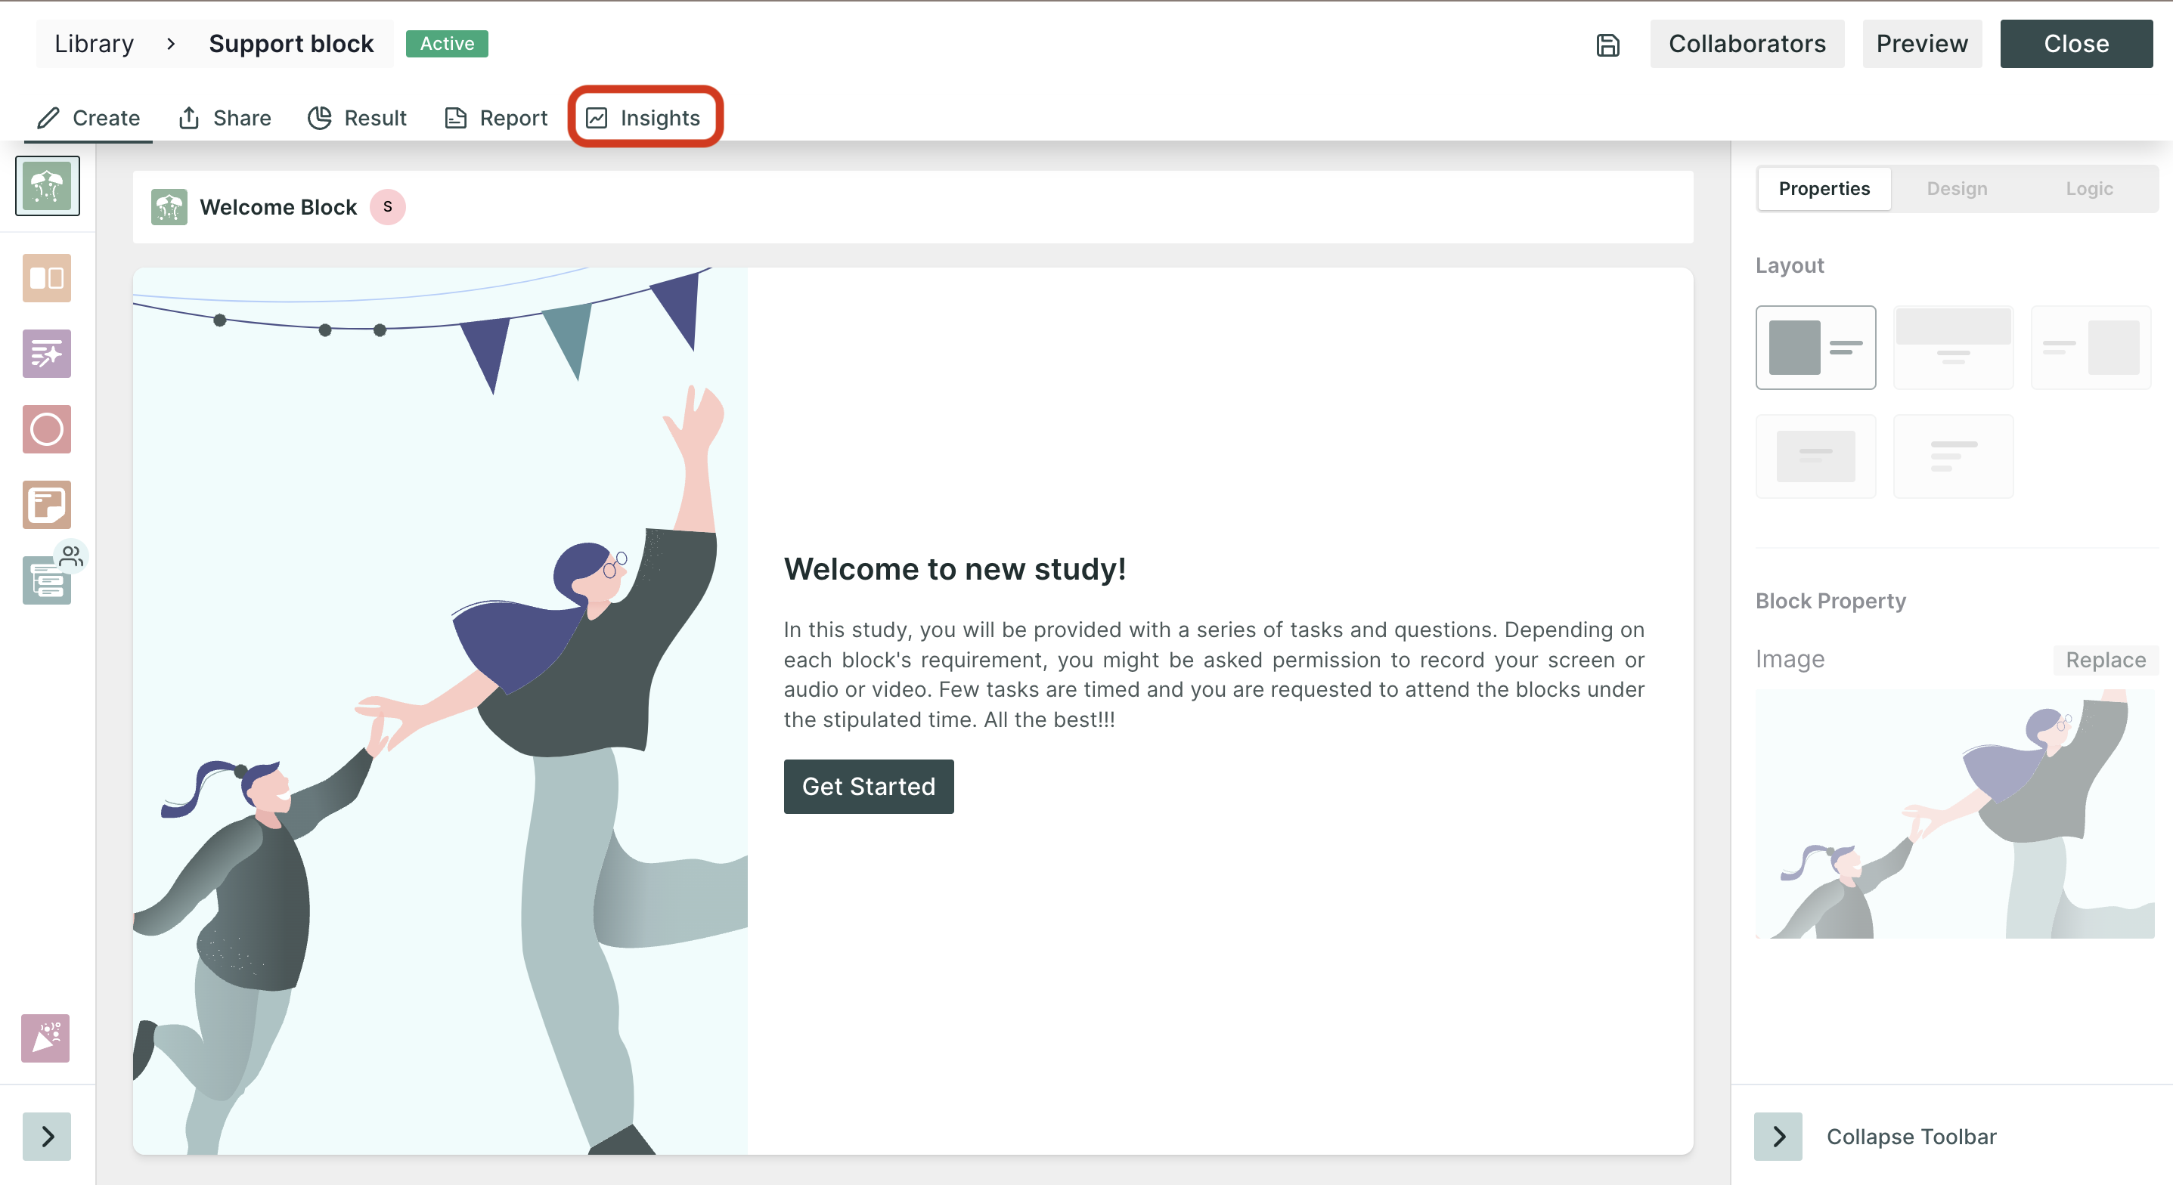The image size is (2173, 1185).
Task: Click Replace for the block image
Action: pyautogui.click(x=2106, y=660)
